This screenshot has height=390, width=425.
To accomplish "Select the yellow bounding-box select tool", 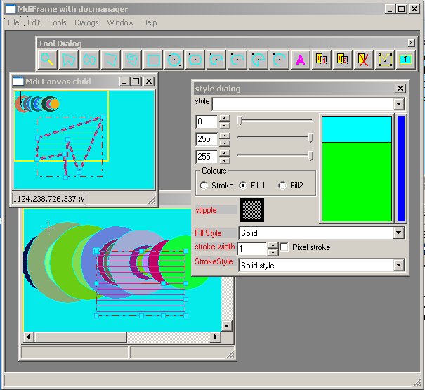I will tap(384, 60).
